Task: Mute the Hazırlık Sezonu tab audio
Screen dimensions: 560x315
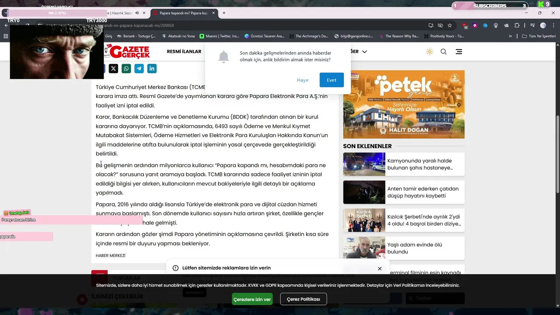Action: [x=137, y=13]
